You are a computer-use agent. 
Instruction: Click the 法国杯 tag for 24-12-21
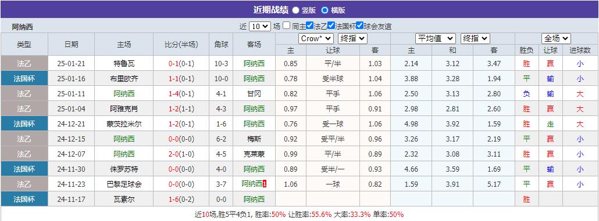pos(24,124)
